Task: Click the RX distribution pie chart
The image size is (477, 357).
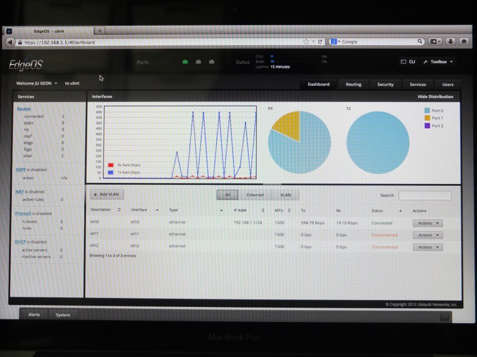Action: [x=299, y=142]
